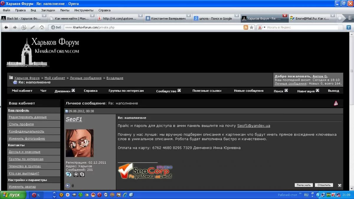Viewport: 354px width, 199px height.
Task: Click the browser Back arrow
Action: point(6,27)
